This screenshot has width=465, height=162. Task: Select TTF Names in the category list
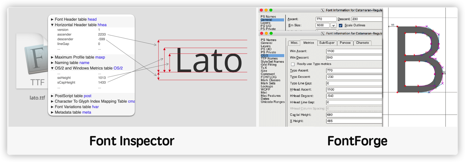click(269, 58)
